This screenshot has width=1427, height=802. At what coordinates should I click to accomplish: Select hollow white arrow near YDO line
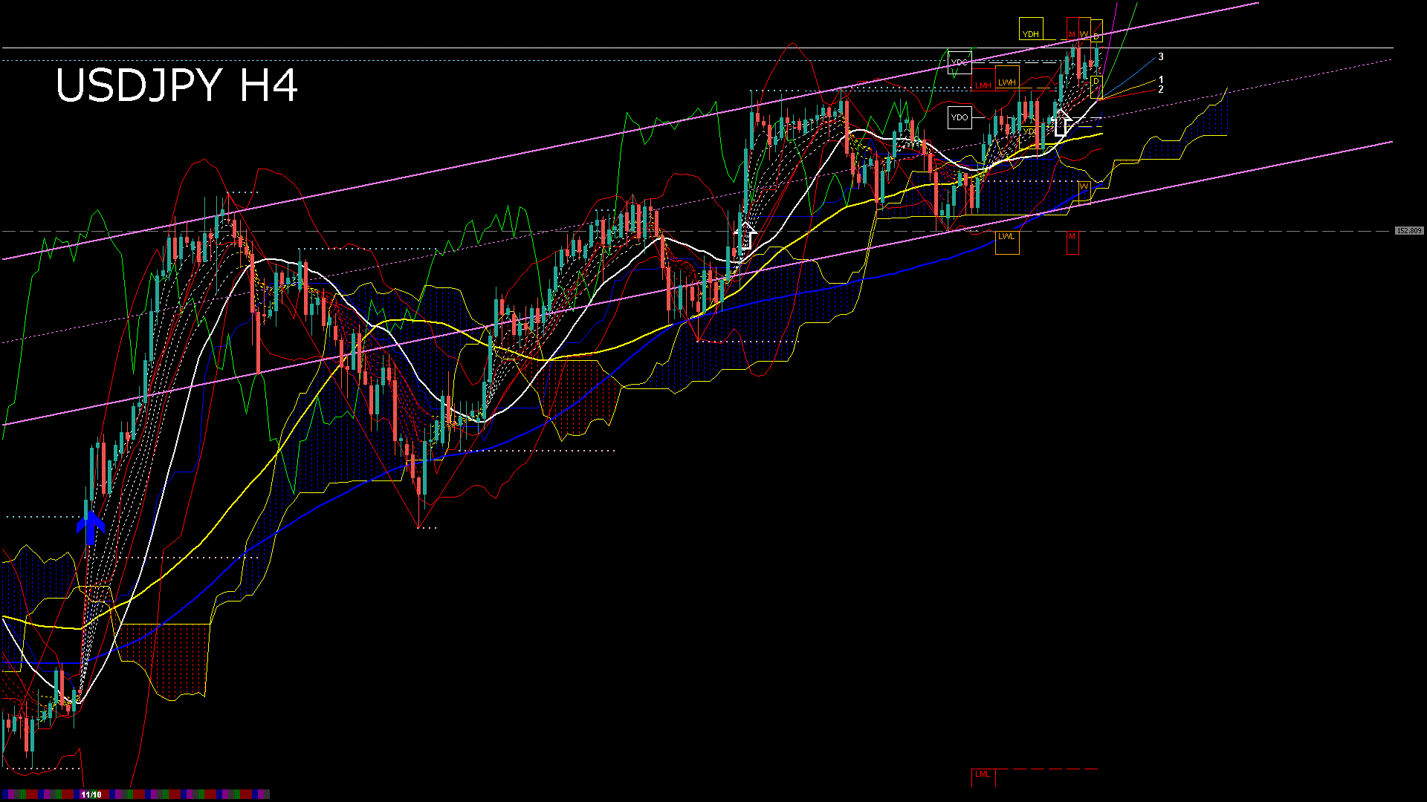[1061, 123]
